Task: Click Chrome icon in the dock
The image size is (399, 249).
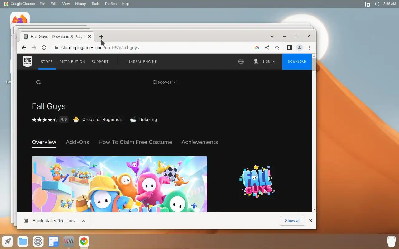Action: coord(84,241)
